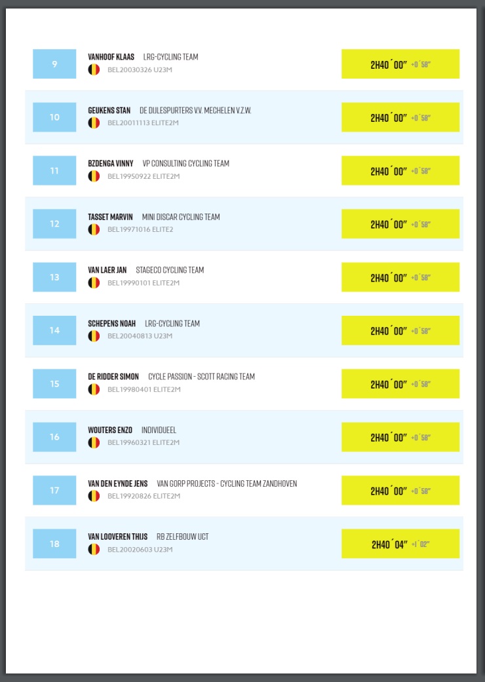The width and height of the screenshot is (485, 682).
Task: Select the Belgian flag beside Van Laer Jan
Action: coord(94,283)
